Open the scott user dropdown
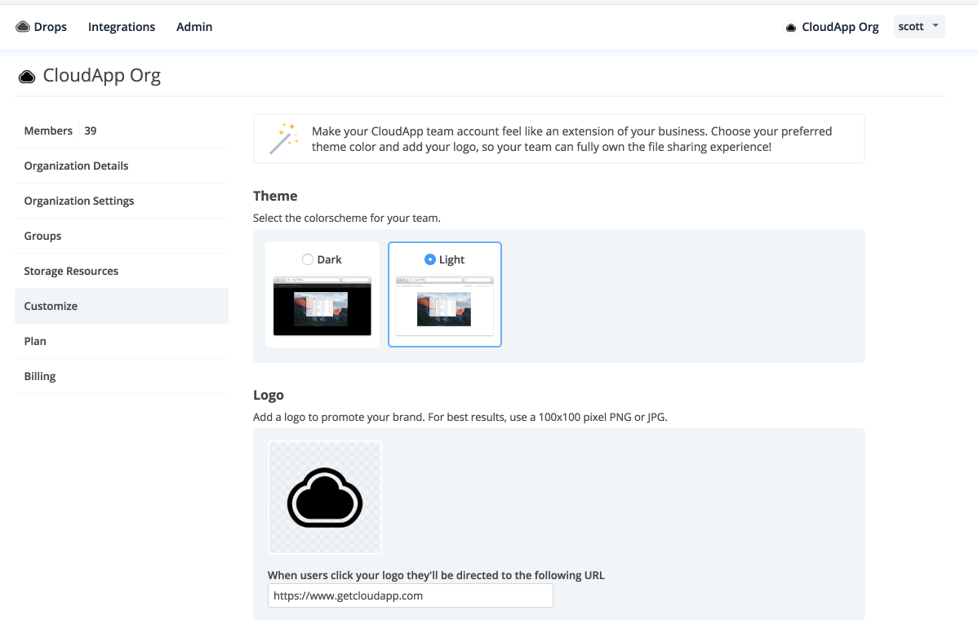978x633 pixels. click(918, 26)
